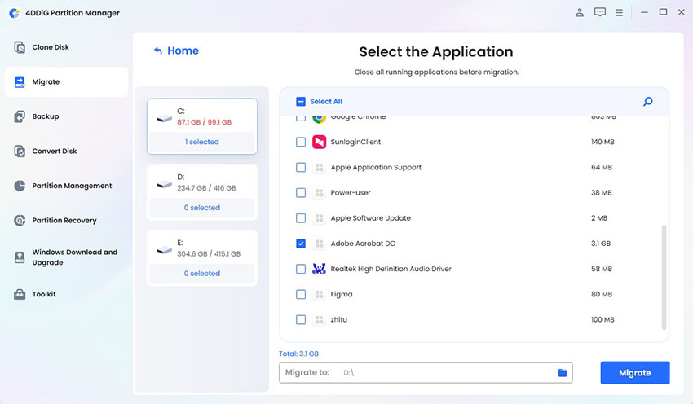The width and height of the screenshot is (693, 404).
Task: Check the Realtek High Definition Audio Driver checkbox
Action: pyautogui.click(x=301, y=269)
